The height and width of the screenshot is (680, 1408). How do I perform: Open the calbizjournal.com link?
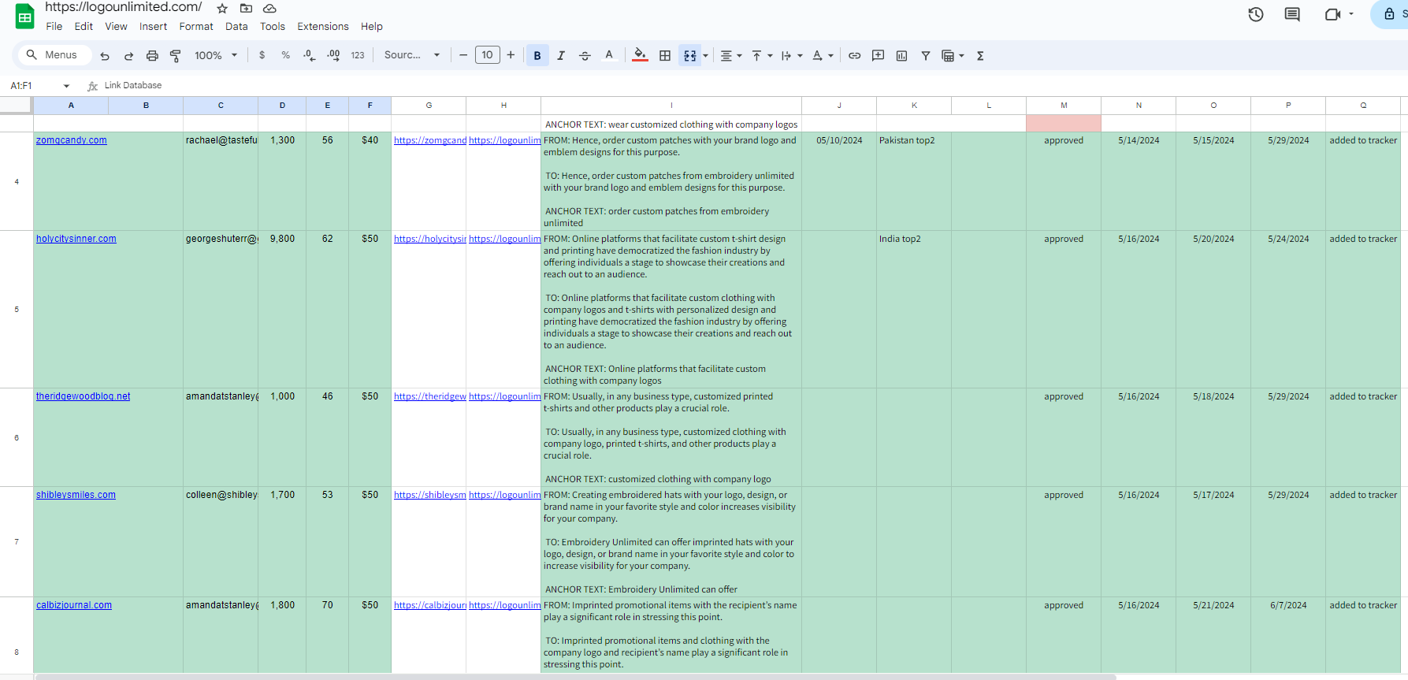click(x=73, y=605)
